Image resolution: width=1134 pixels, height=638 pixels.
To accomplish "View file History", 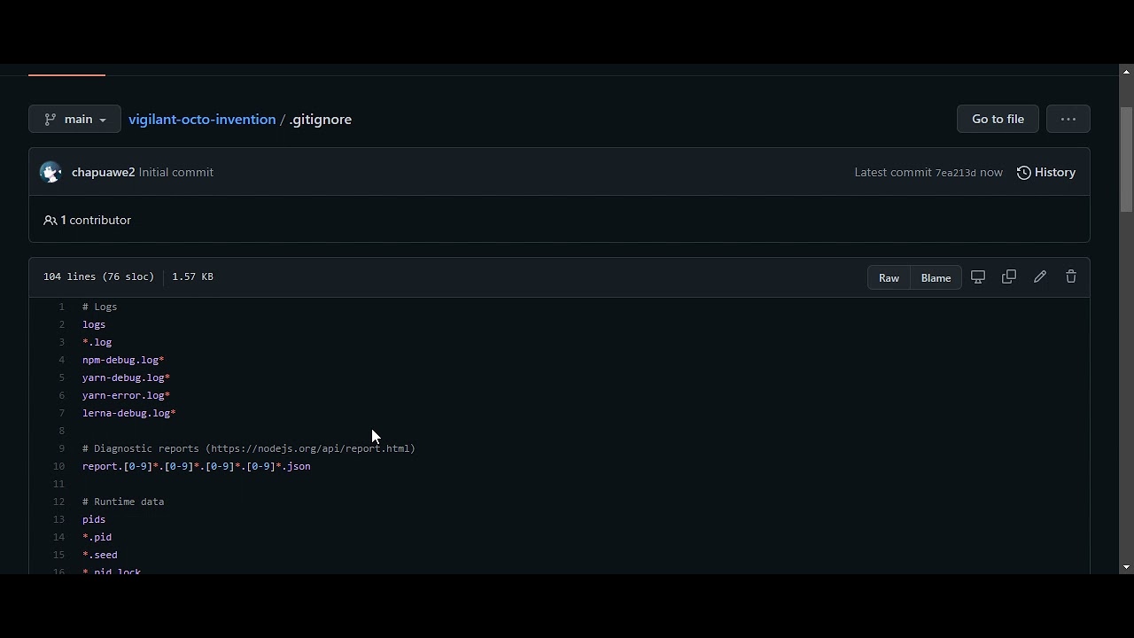I will tap(1046, 172).
